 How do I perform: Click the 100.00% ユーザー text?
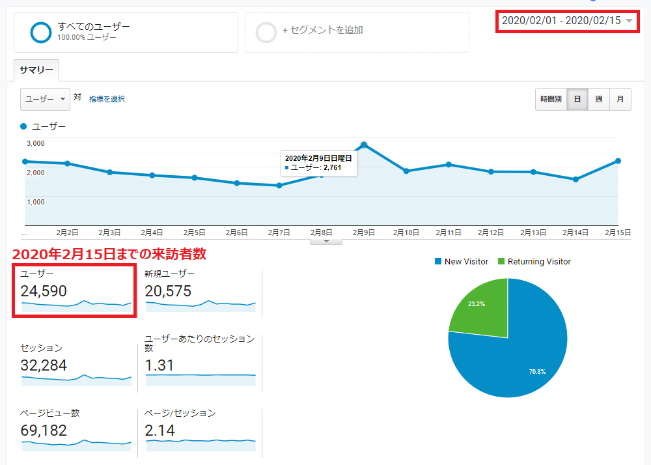click(x=87, y=37)
